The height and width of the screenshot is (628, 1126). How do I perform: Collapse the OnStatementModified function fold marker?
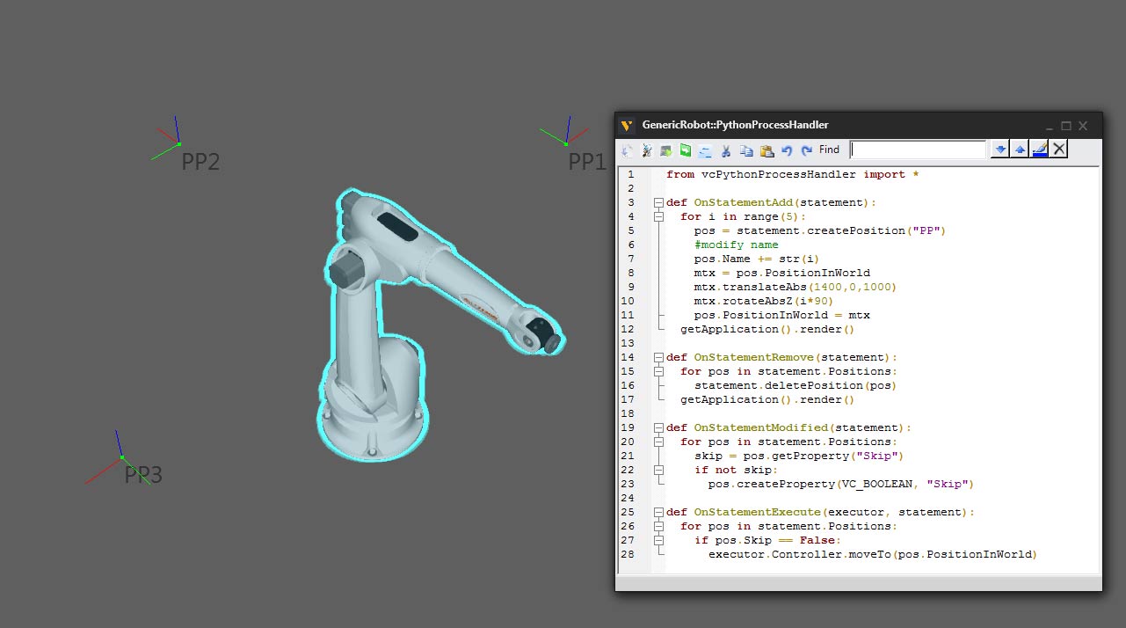[658, 427]
